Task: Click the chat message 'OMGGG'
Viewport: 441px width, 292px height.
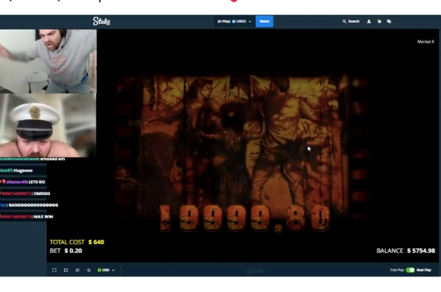Action: pos(25,194)
